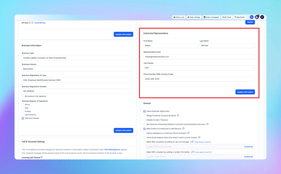Enable Bot Detection Preventing Statistics checkbox

144,124
